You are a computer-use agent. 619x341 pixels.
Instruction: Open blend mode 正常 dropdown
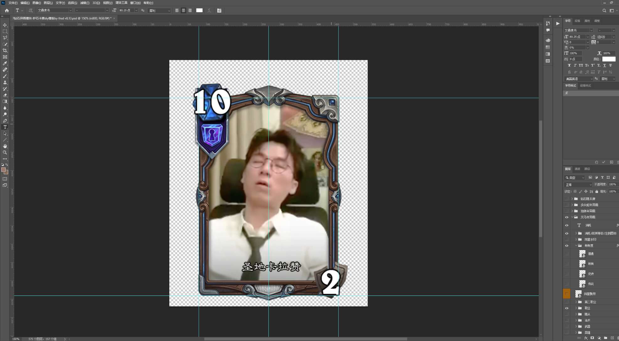click(x=578, y=185)
